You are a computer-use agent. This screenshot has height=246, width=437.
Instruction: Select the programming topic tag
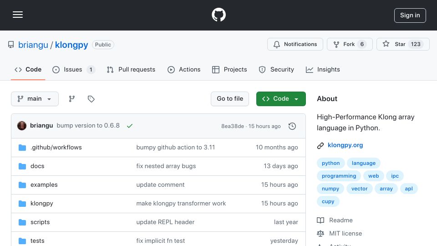click(339, 176)
